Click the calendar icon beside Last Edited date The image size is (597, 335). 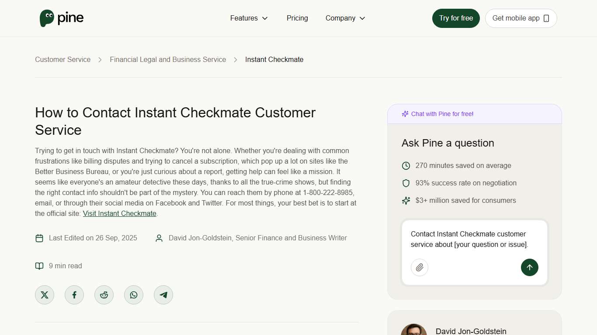tap(39, 238)
